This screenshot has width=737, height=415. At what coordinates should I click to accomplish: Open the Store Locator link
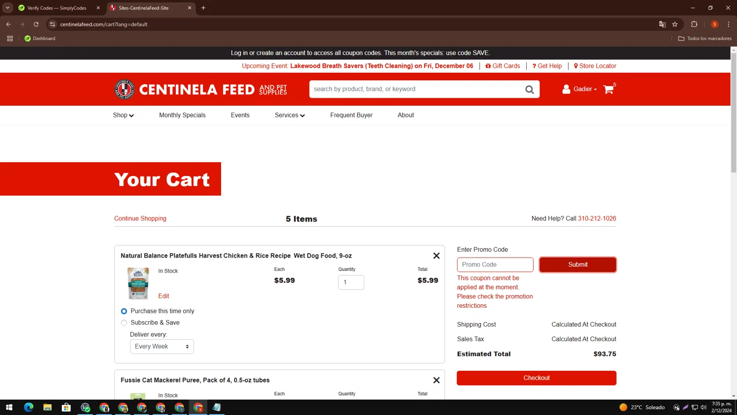point(595,66)
